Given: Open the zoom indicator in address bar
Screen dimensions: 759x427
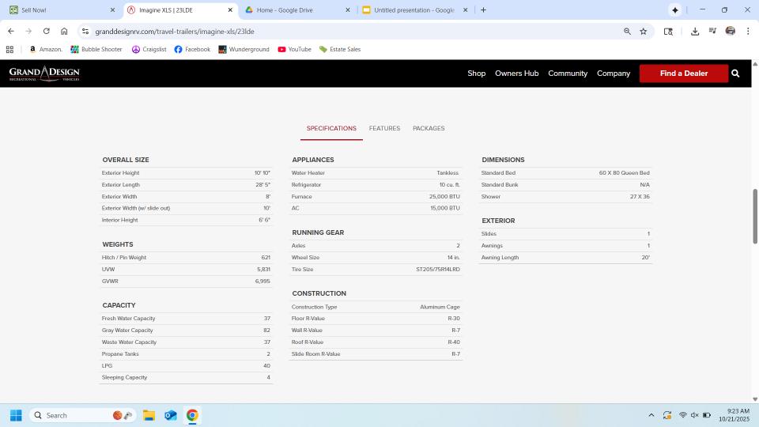Looking at the screenshot, I should pyautogui.click(x=627, y=32).
